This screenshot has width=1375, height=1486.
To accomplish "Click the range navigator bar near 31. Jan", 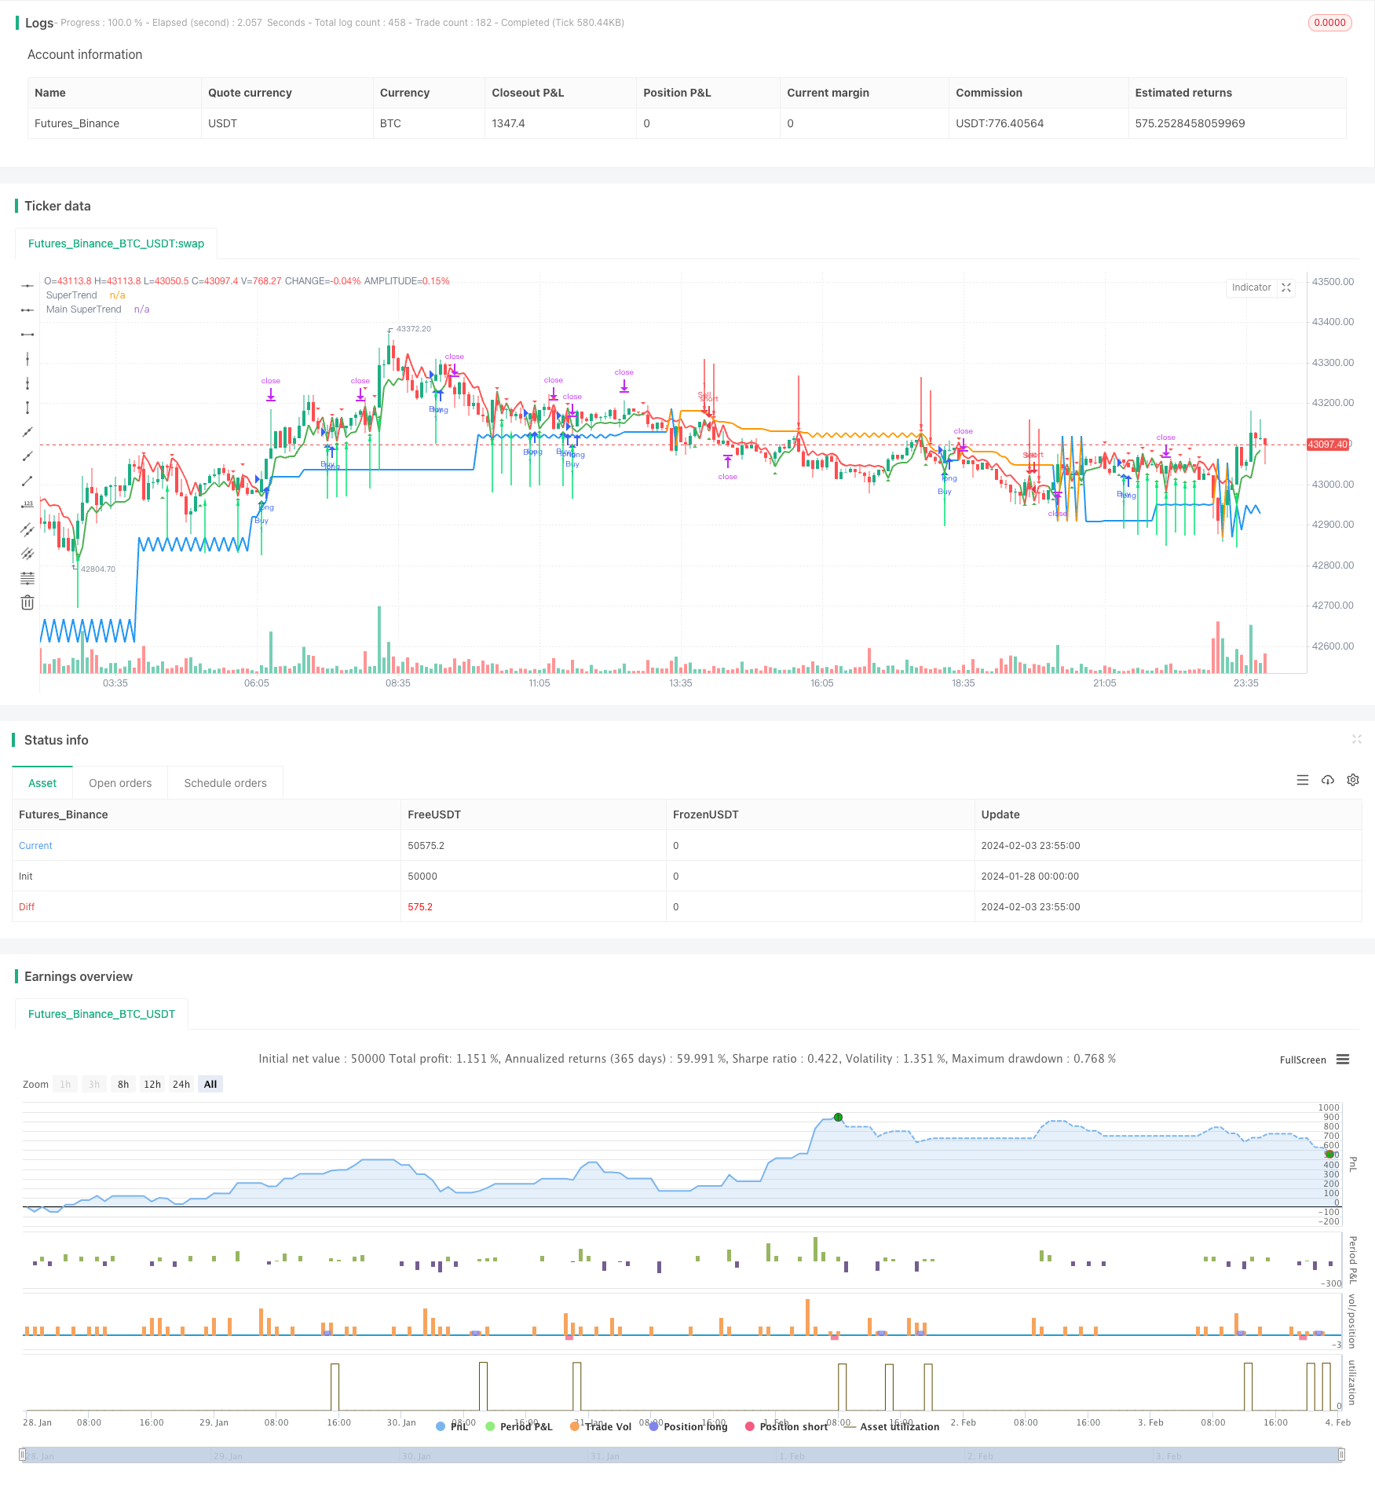I will pos(605,1455).
